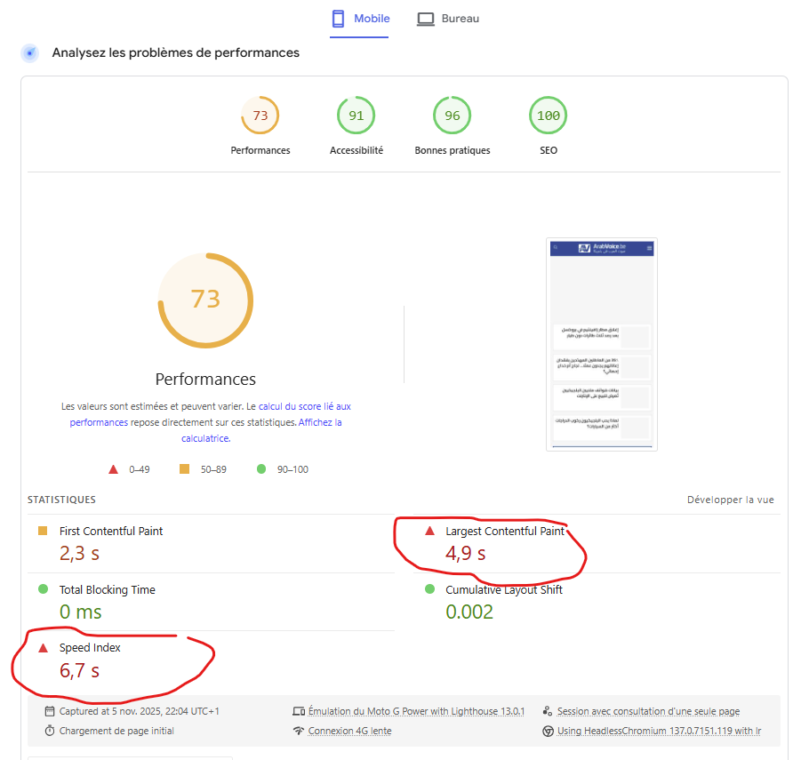Click the mobile page screenshot thumbnail

tap(602, 345)
